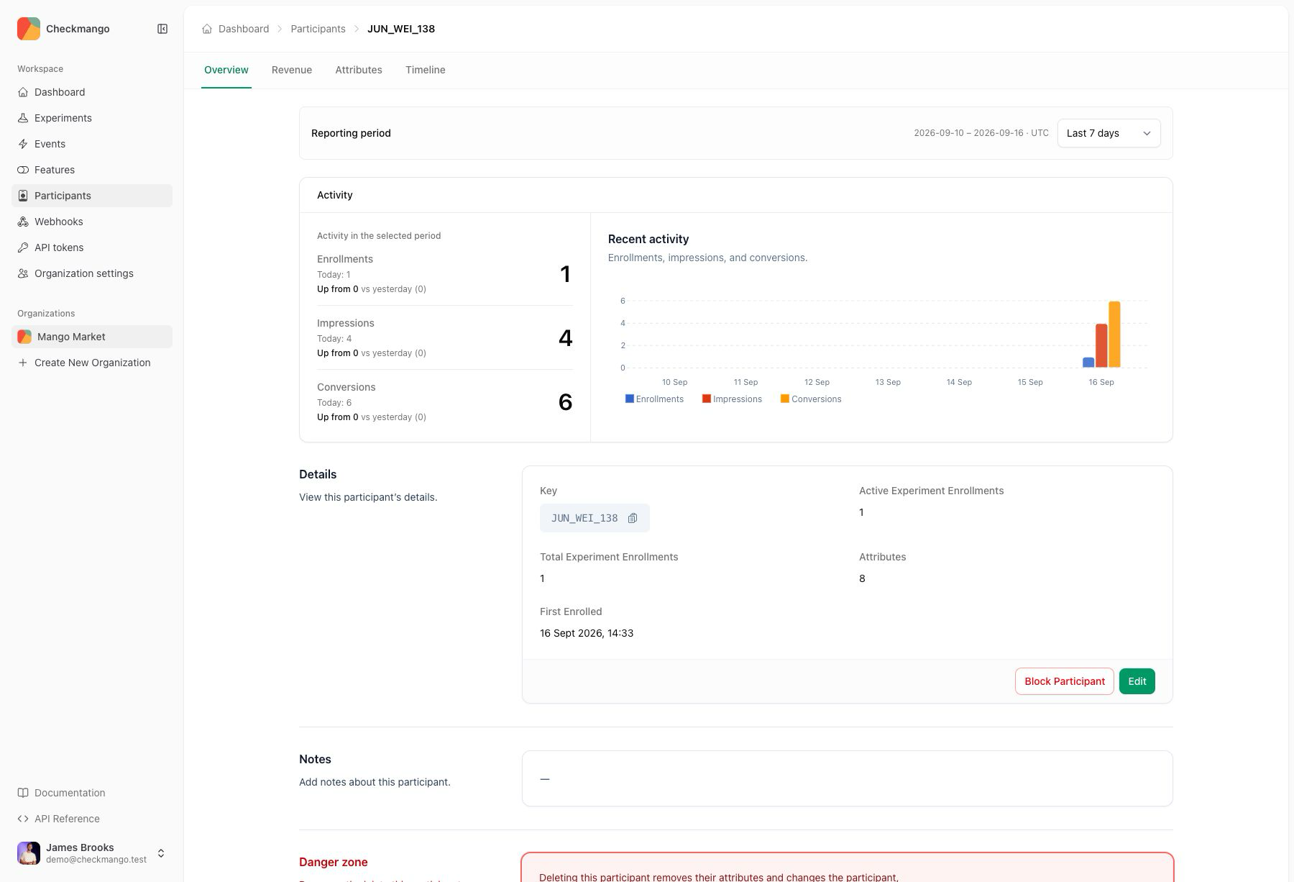This screenshot has width=1294, height=882.
Task: Click James Brooks avatar picture
Action: 29,853
